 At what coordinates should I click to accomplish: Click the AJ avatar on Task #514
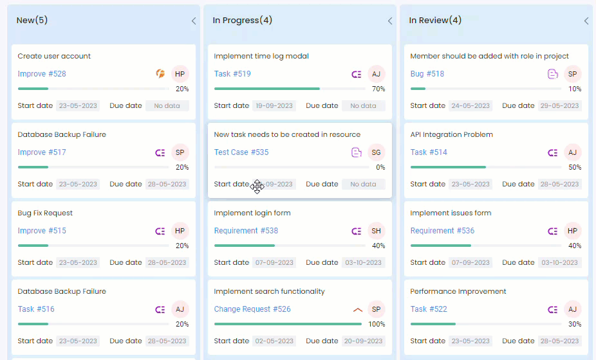point(572,152)
